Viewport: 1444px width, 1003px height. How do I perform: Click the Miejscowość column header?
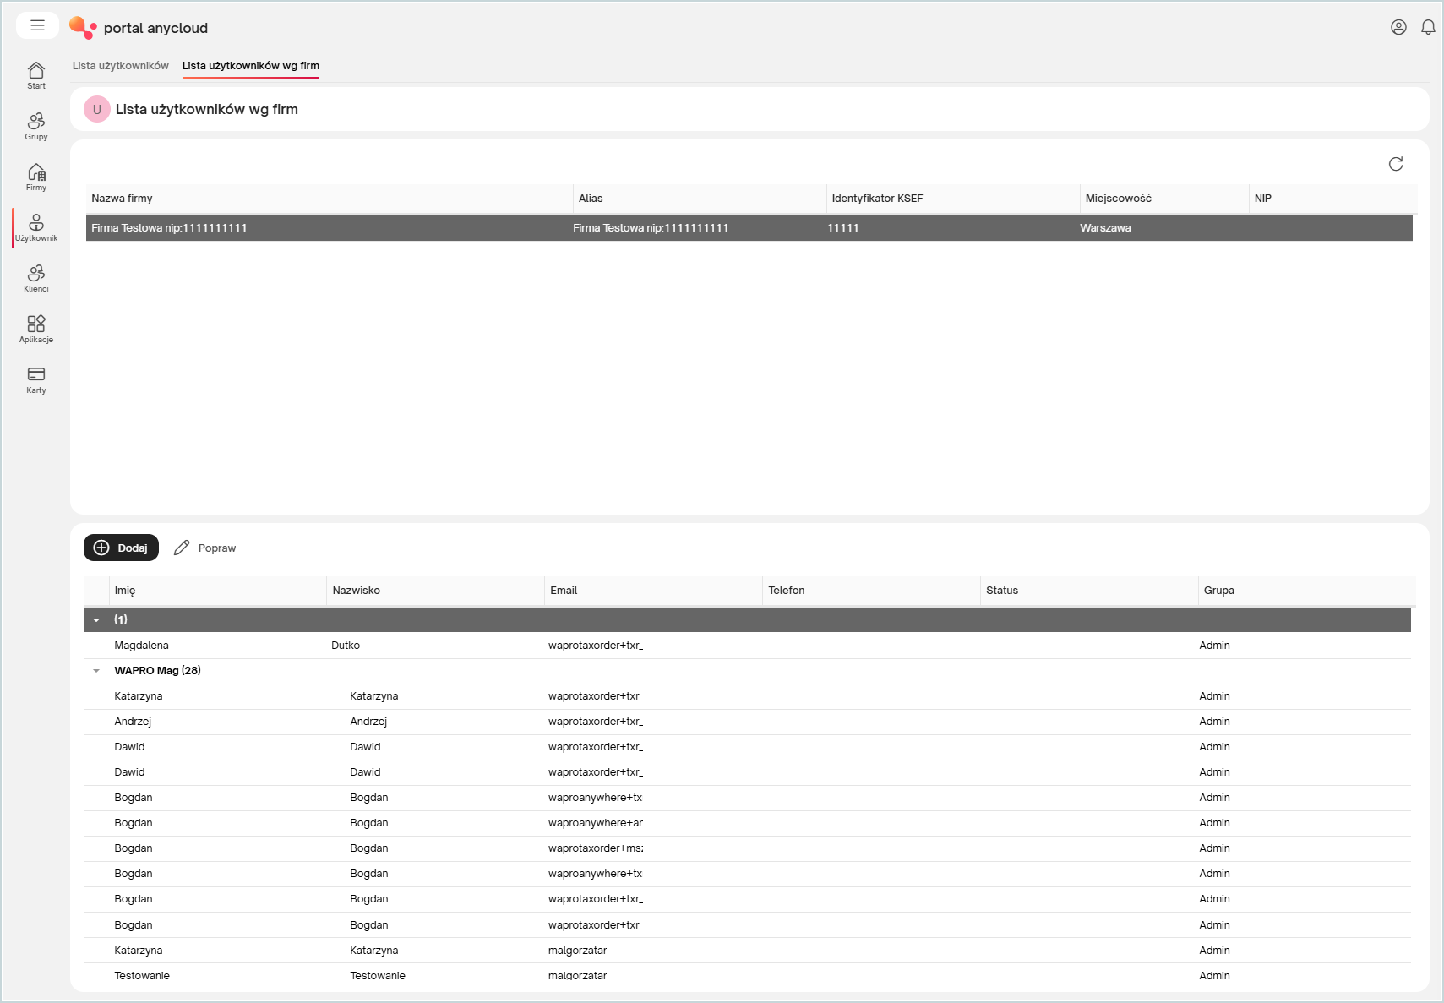pos(1164,199)
